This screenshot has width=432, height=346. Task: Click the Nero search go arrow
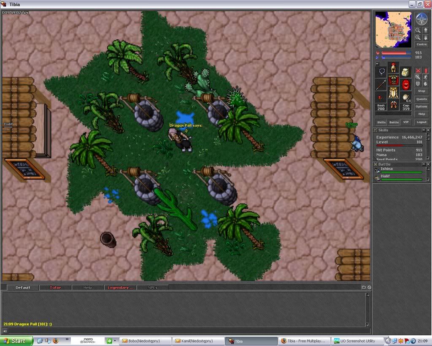tap(109, 341)
